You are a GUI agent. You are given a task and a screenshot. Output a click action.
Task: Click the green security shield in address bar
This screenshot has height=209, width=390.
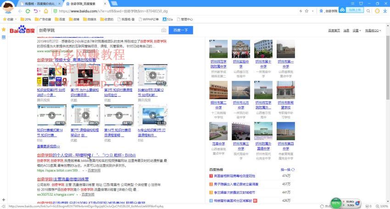point(55,11)
